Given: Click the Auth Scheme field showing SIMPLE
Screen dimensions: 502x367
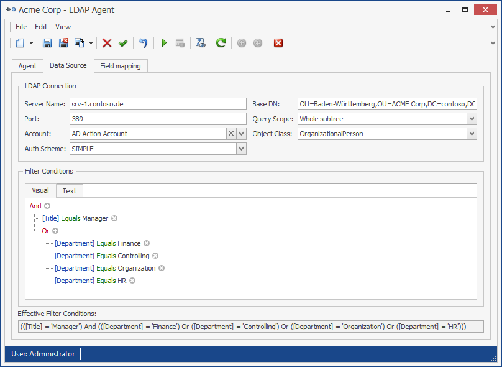Looking at the screenshot, I should pos(153,149).
